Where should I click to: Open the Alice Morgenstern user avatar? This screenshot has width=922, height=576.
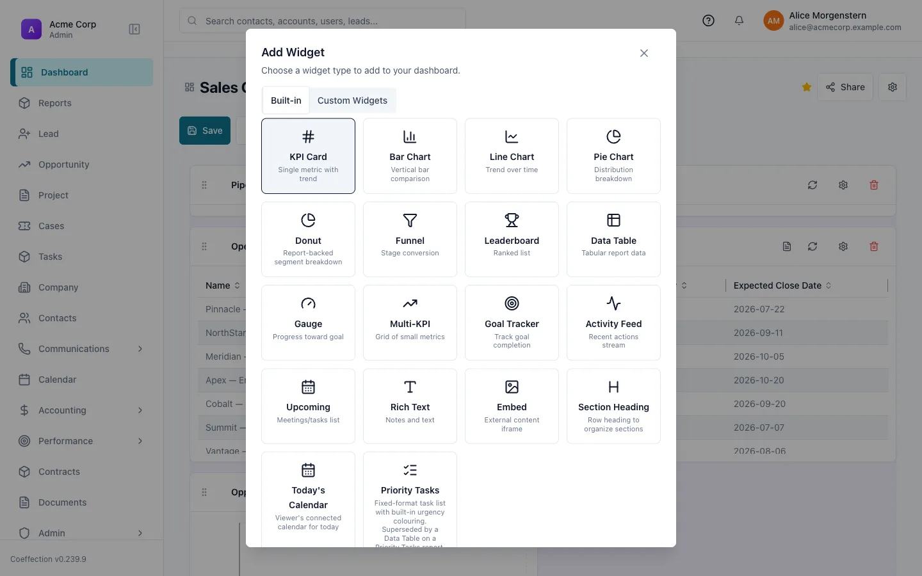773,21
